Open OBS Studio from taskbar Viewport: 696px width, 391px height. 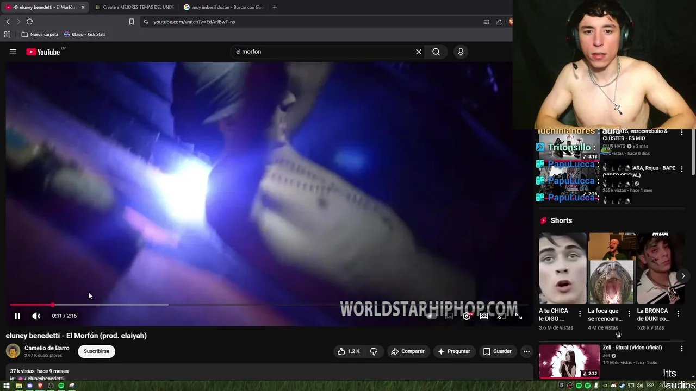(x=51, y=386)
